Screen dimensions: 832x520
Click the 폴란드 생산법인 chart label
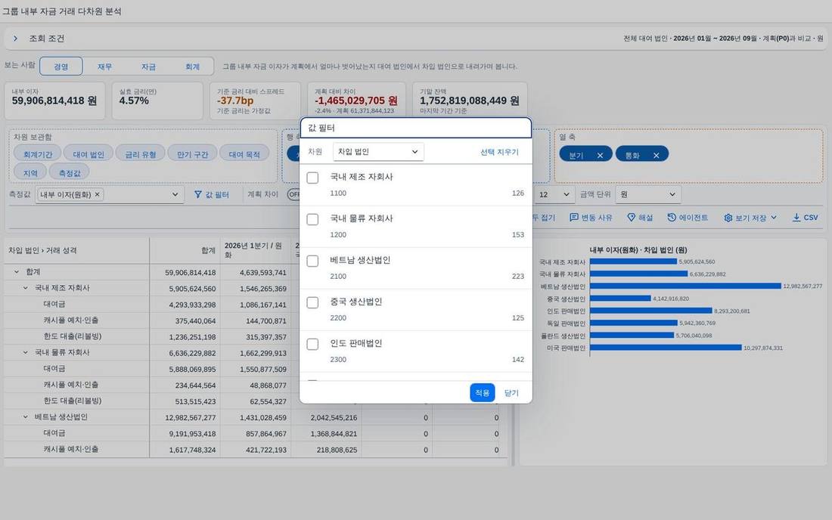coord(563,336)
